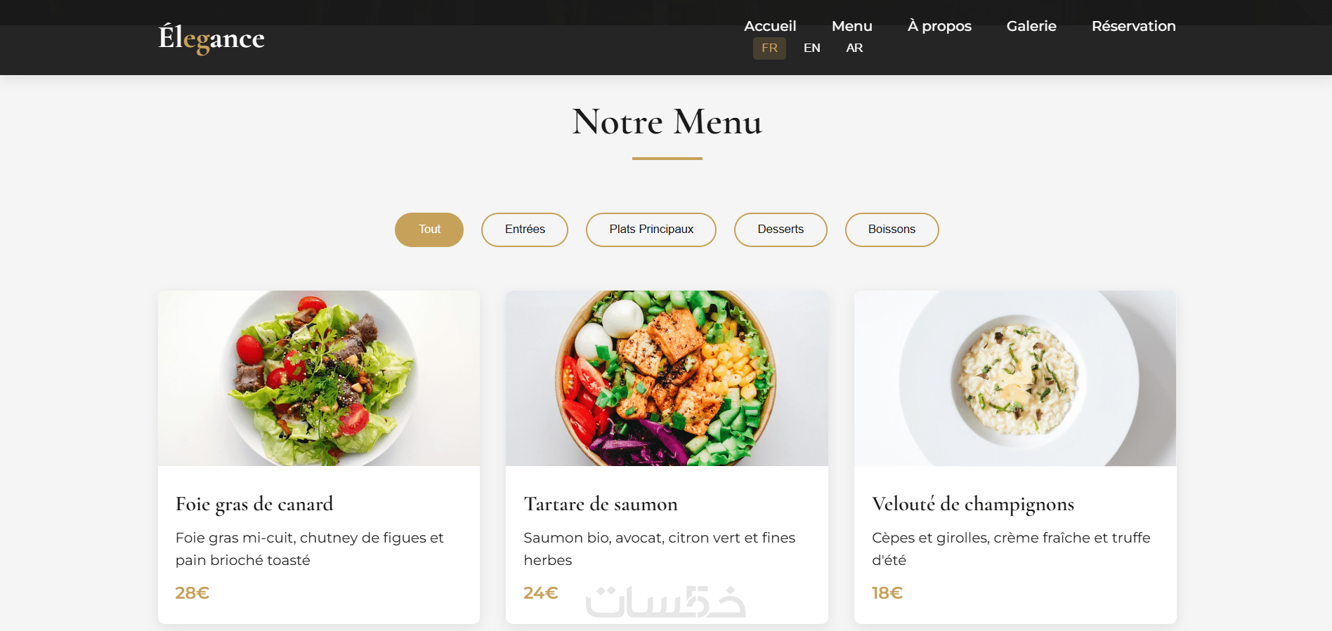Open the Réservation page

pos(1133,26)
